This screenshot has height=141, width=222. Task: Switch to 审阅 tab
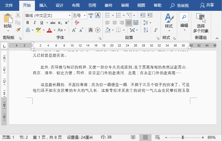click(125, 5)
